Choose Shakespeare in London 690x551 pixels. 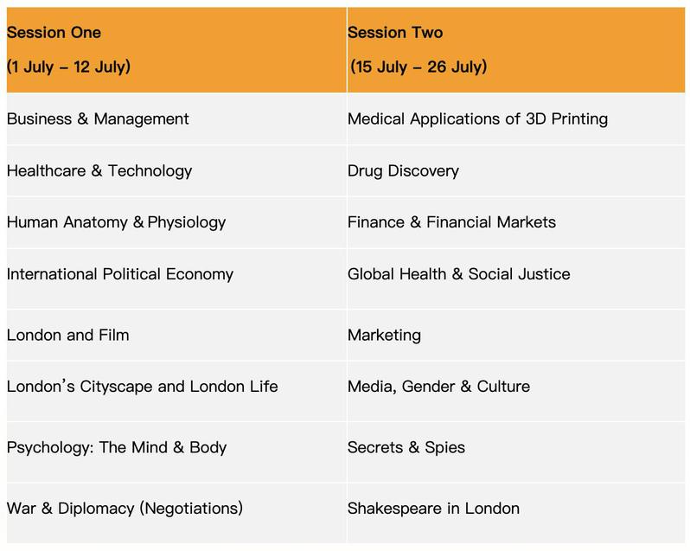pos(433,508)
